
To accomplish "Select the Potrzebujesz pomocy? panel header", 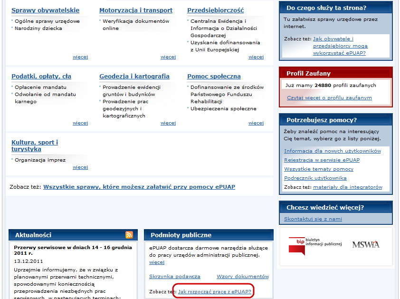I will [x=336, y=120].
